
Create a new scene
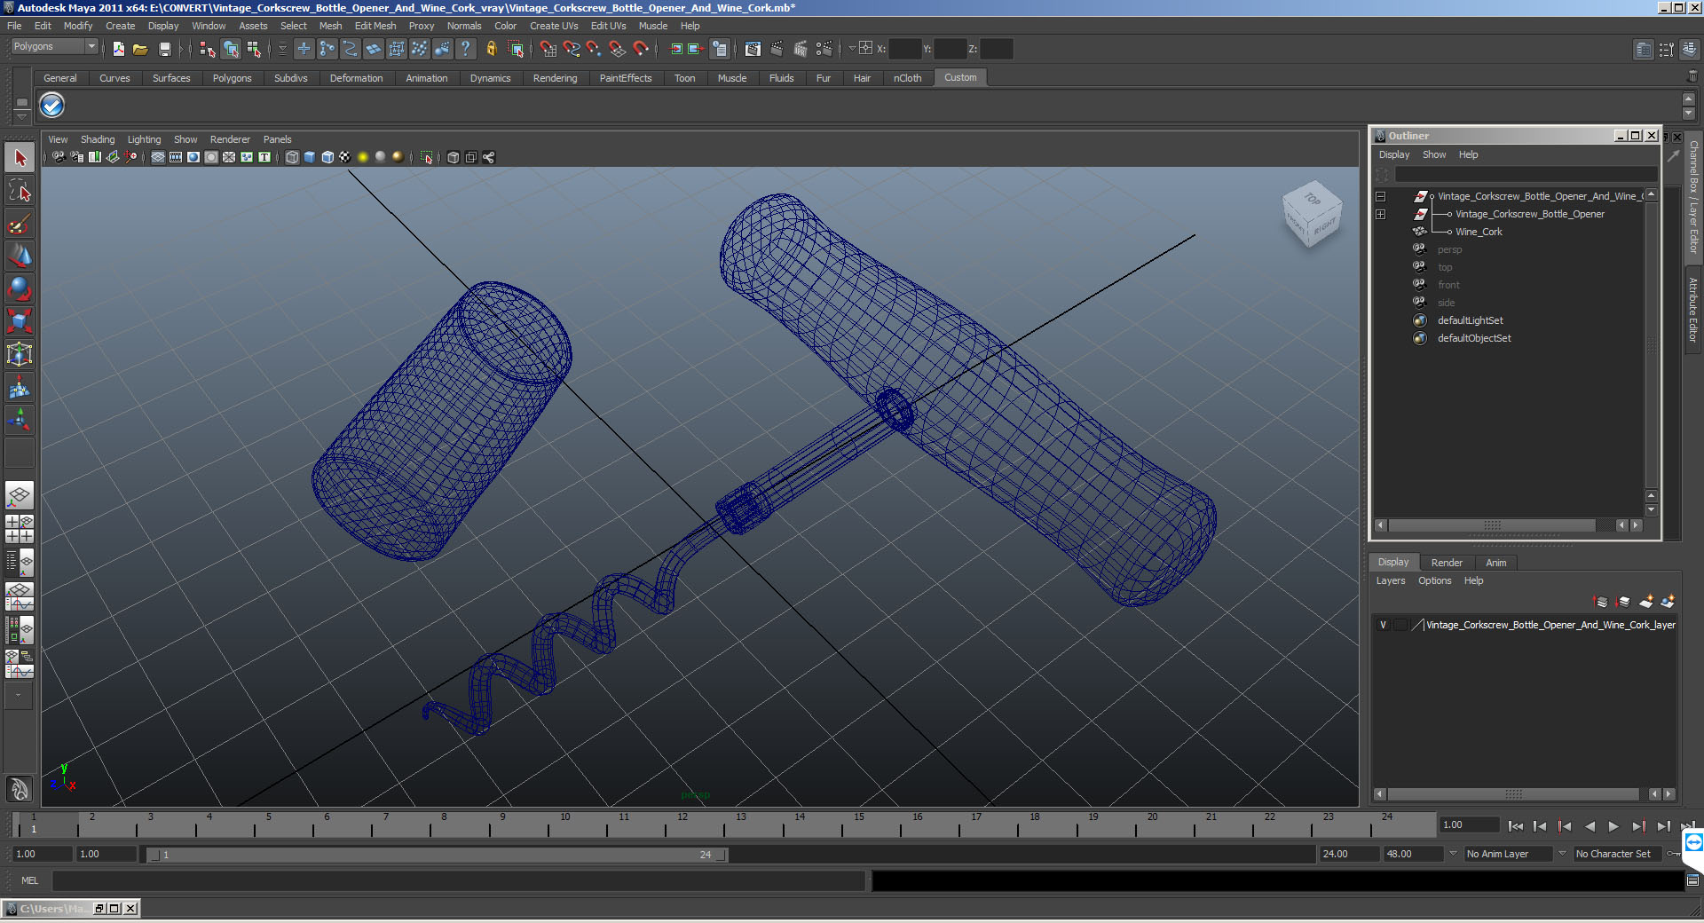(118, 49)
